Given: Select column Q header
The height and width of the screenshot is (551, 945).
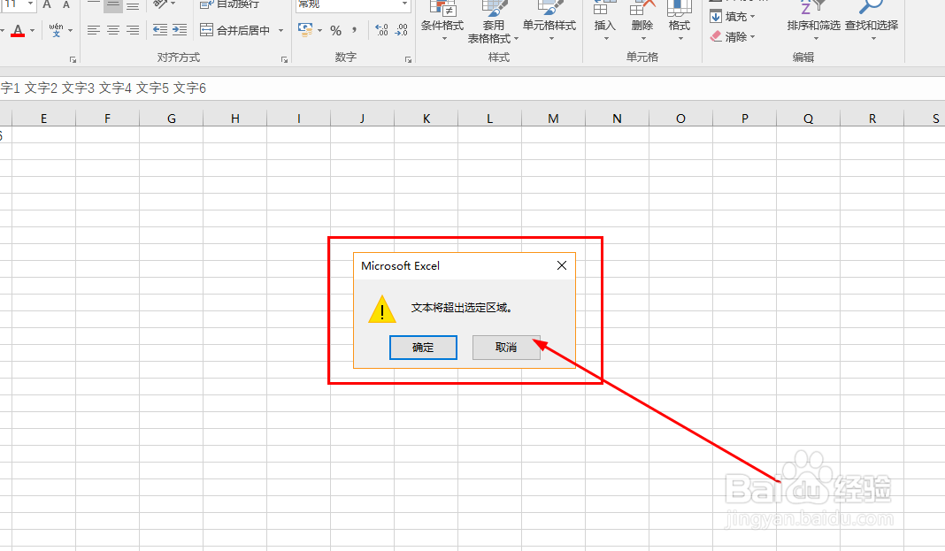Looking at the screenshot, I should (x=808, y=119).
